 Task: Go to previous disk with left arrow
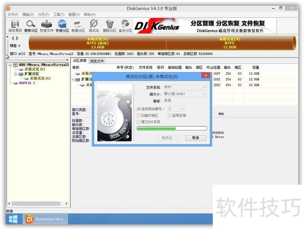[13, 38]
